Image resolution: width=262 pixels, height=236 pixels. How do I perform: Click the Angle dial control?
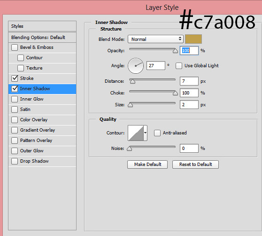136,66
